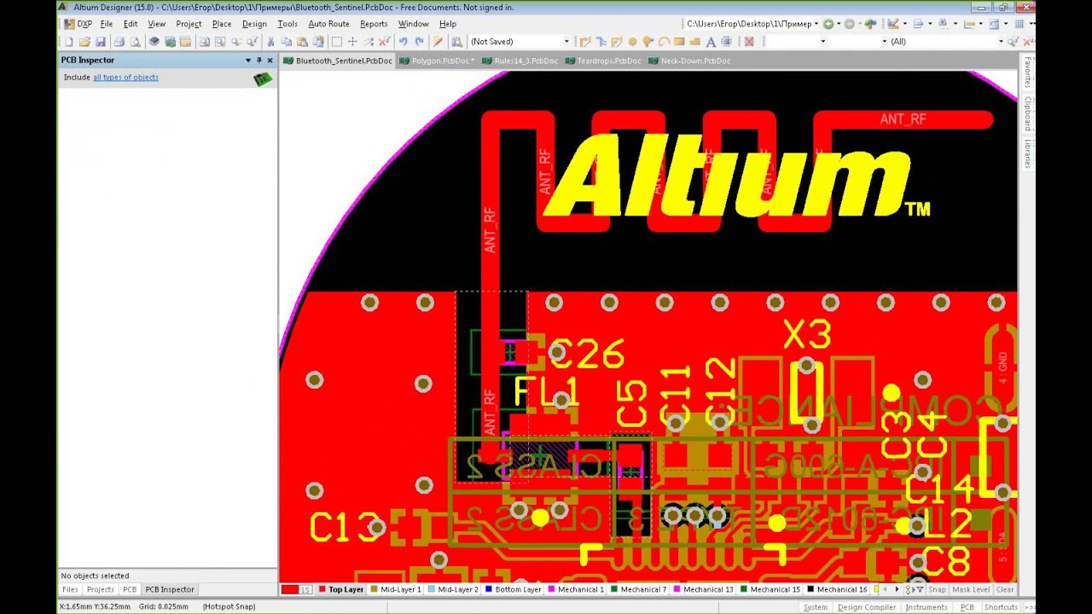Screen dimensions: 1092x614
Task: Open the Design Compiler status bar button
Action: (867, 607)
